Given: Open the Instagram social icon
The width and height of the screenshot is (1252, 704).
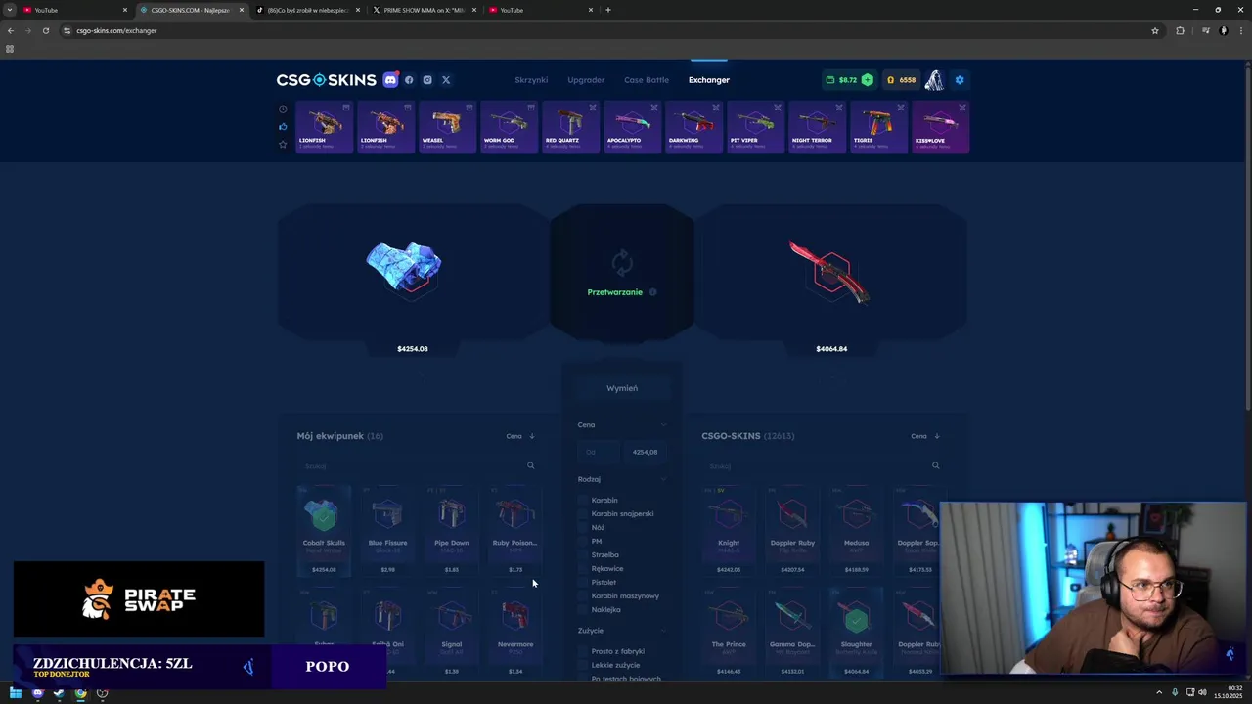Looking at the screenshot, I should (427, 80).
